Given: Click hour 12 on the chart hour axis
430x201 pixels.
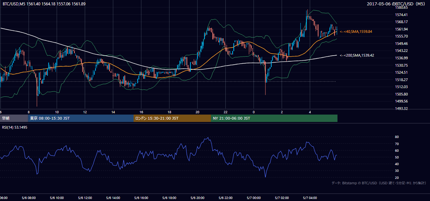Looking at the screenshot, I should [x=85, y=112].
